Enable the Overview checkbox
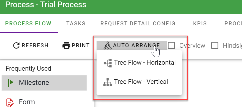The height and width of the screenshot is (107, 242). pos(171,46)
